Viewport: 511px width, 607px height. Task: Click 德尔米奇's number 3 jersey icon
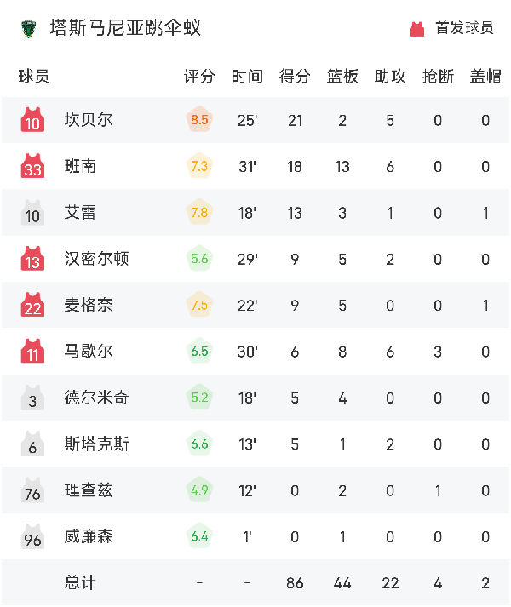pos(32,398)
